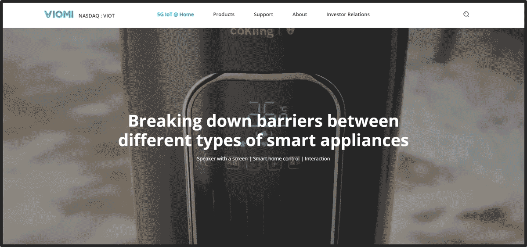Open the Investor Relations menu item
Viewport: 527px width, 247px height.
[x=348, y=14]
